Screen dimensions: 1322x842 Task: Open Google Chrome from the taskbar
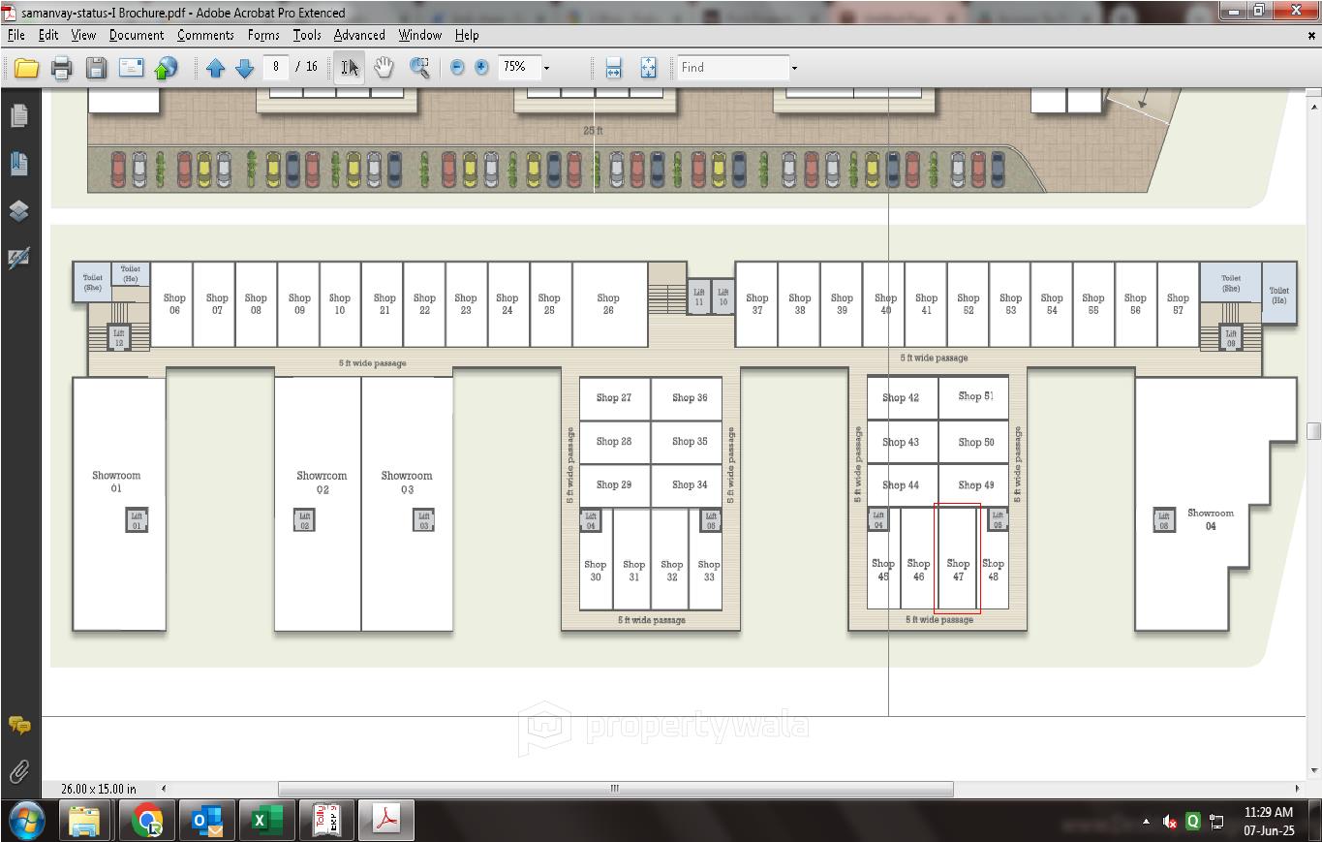coord(148,822)
